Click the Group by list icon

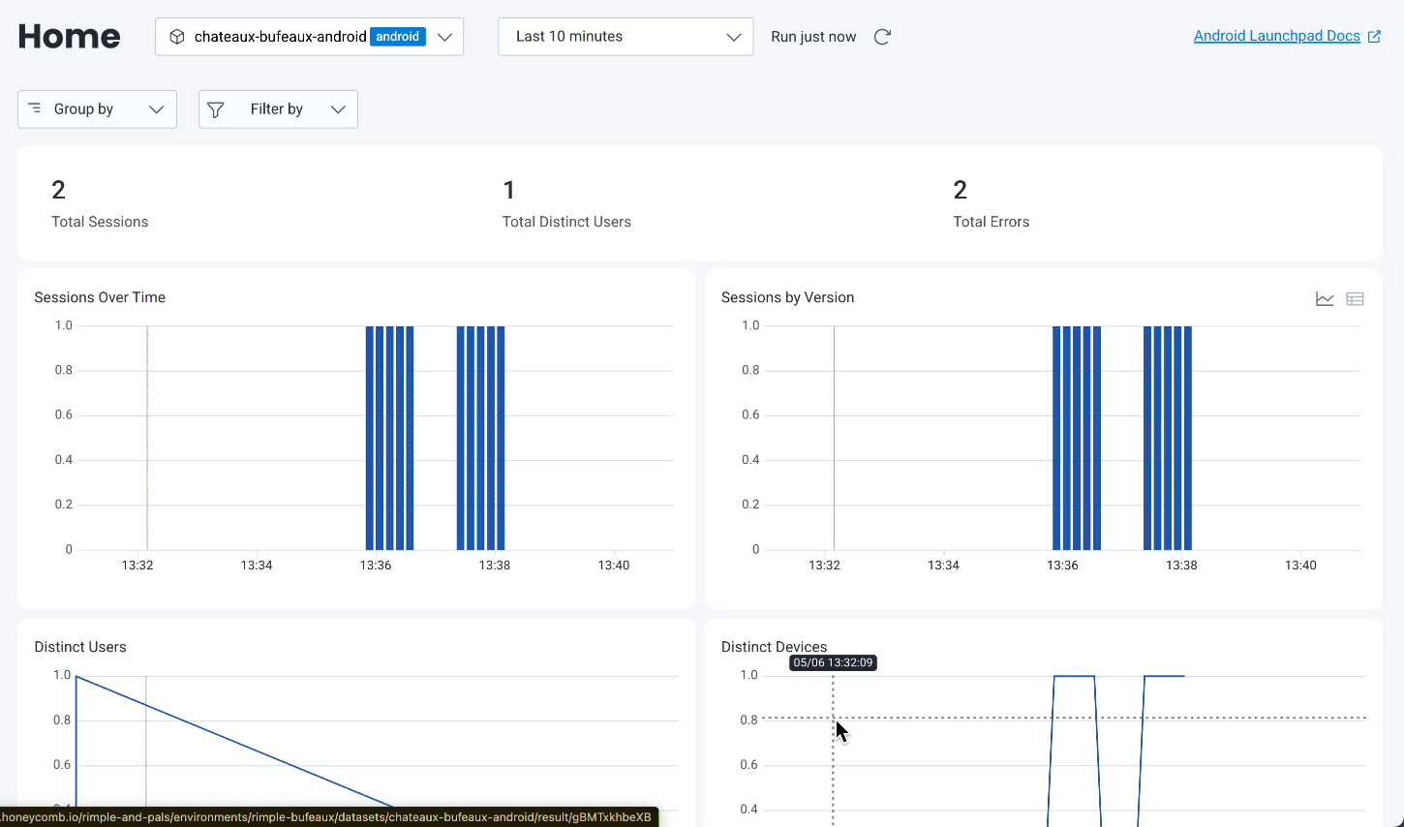click(35, 108)
